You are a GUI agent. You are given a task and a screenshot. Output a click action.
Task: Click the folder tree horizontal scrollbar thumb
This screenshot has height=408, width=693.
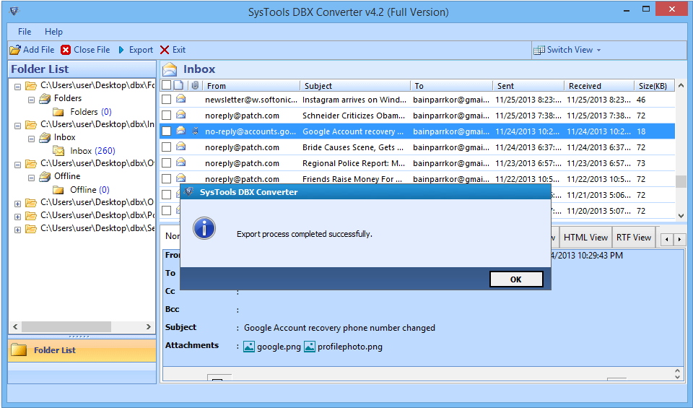click(66, 326)
